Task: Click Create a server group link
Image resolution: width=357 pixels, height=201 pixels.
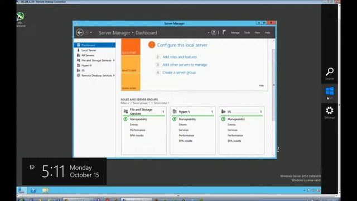Action: (x=179, y=73)
